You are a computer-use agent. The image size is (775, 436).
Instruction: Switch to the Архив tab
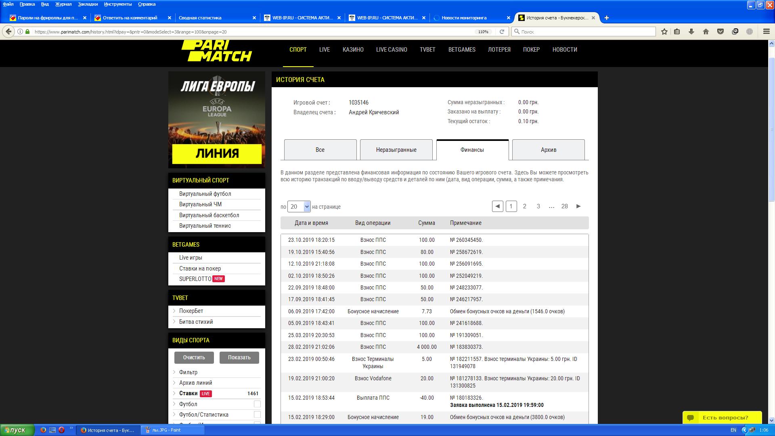click(549, 150)
